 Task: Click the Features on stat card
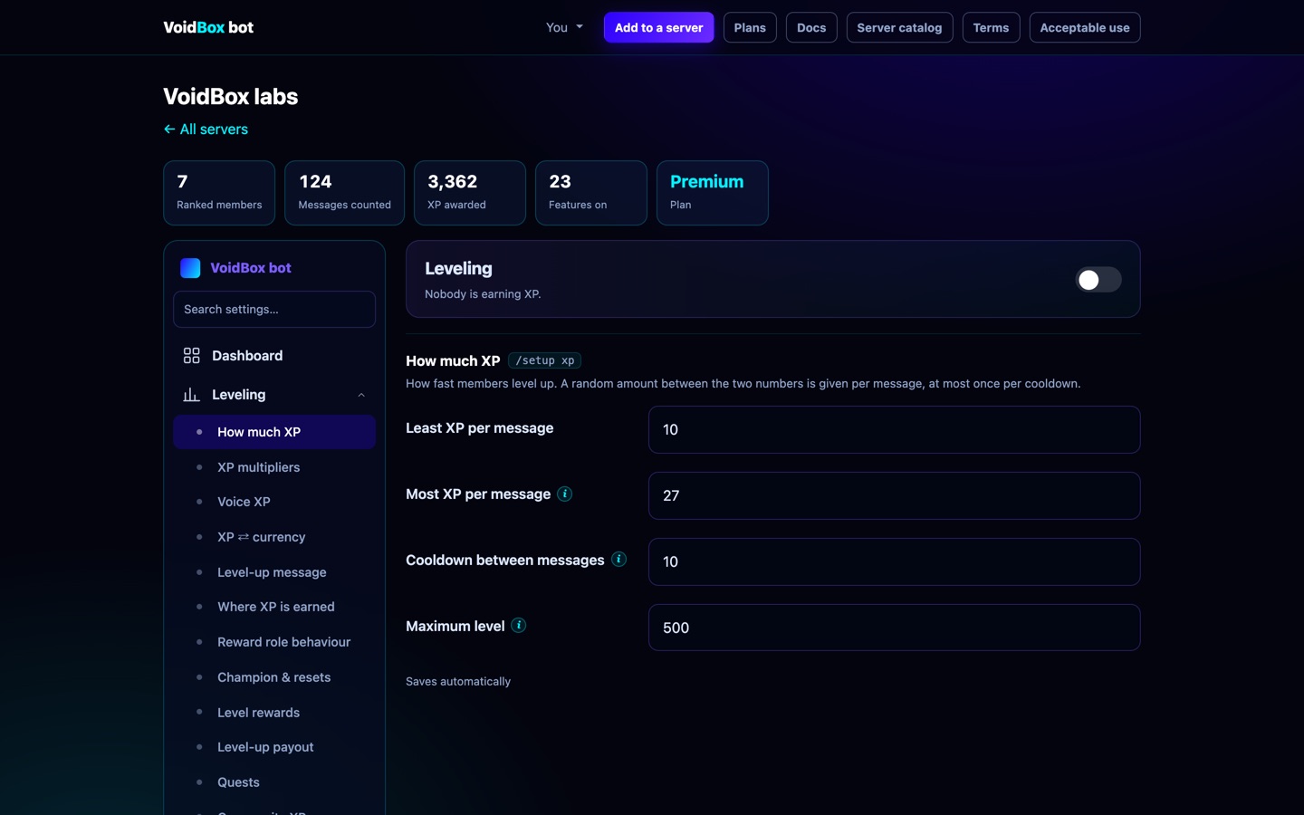[591, 193]
